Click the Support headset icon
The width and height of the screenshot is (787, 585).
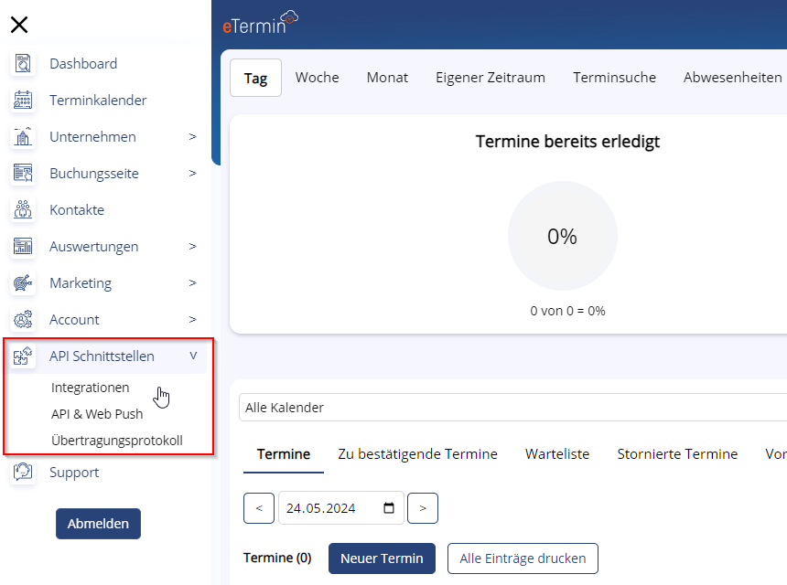[23, 473]
